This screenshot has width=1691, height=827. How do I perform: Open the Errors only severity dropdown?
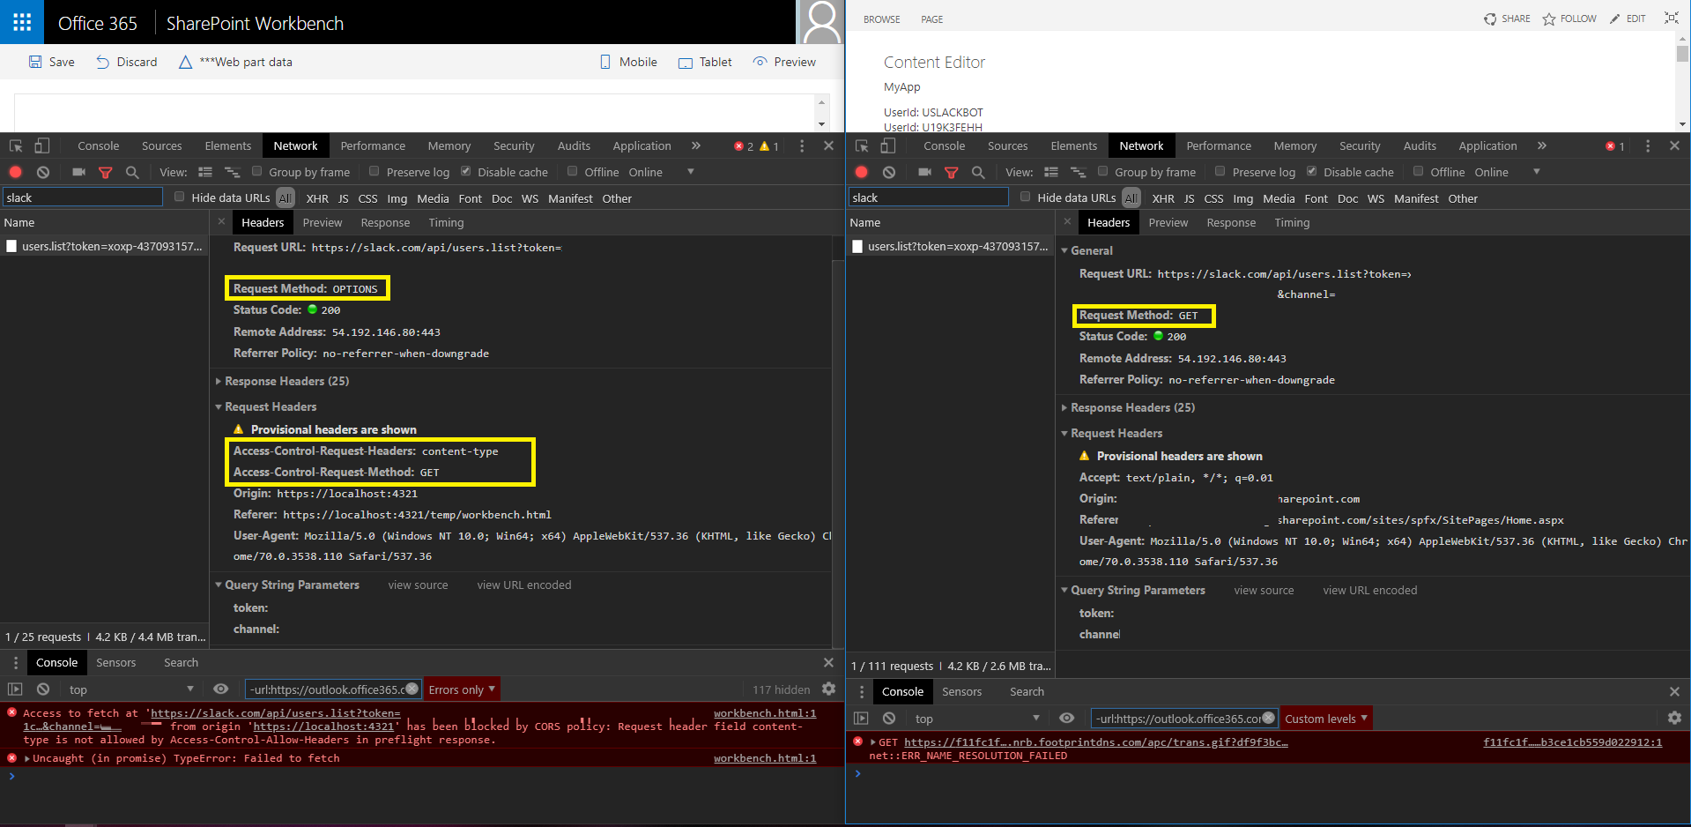(461, 689)
